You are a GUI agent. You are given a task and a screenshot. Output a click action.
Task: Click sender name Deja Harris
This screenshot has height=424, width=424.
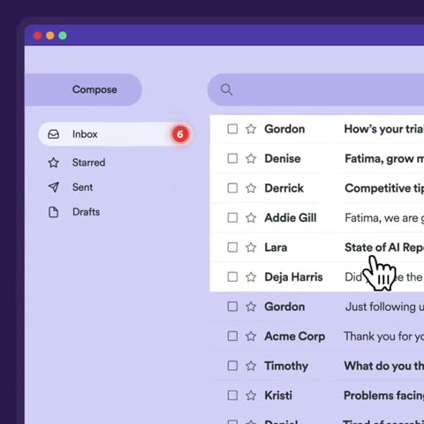(293, 277)
